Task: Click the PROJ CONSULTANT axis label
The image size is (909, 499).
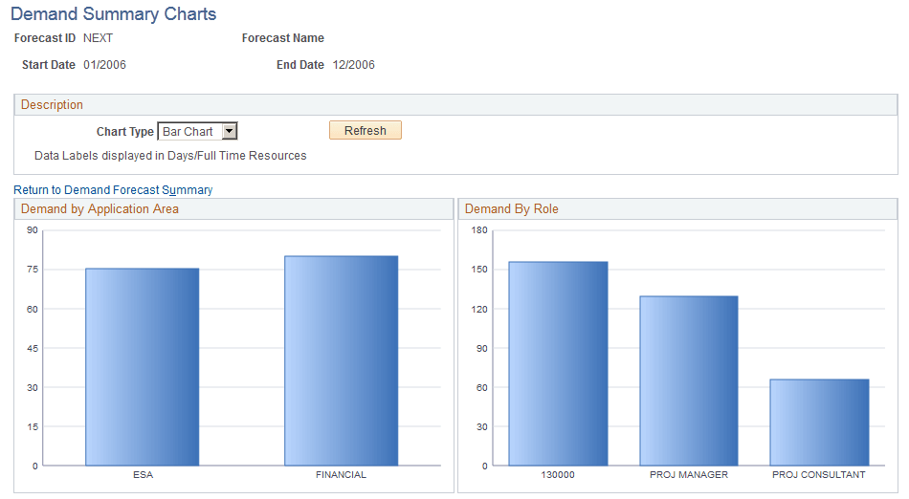Action: tap(818, 475)
